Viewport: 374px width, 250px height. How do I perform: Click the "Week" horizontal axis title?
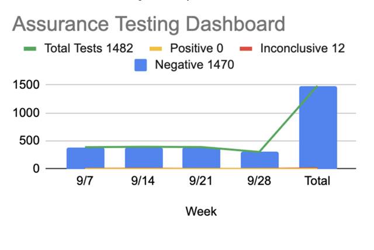201,211
